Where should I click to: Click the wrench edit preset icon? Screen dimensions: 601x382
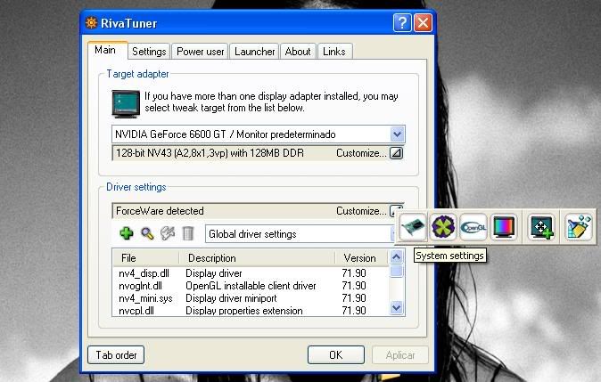pos(168,233)
